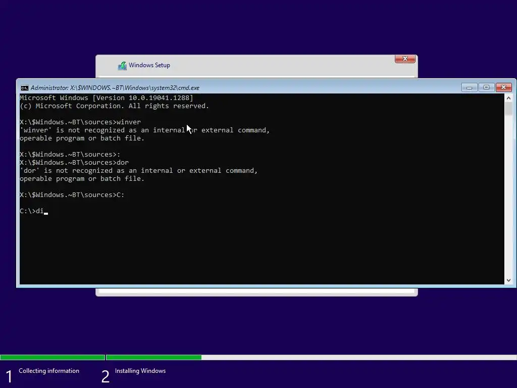The image size is (517, 388).
Task: Click the 'sources>:' command line
Action: tap(70, 155)
